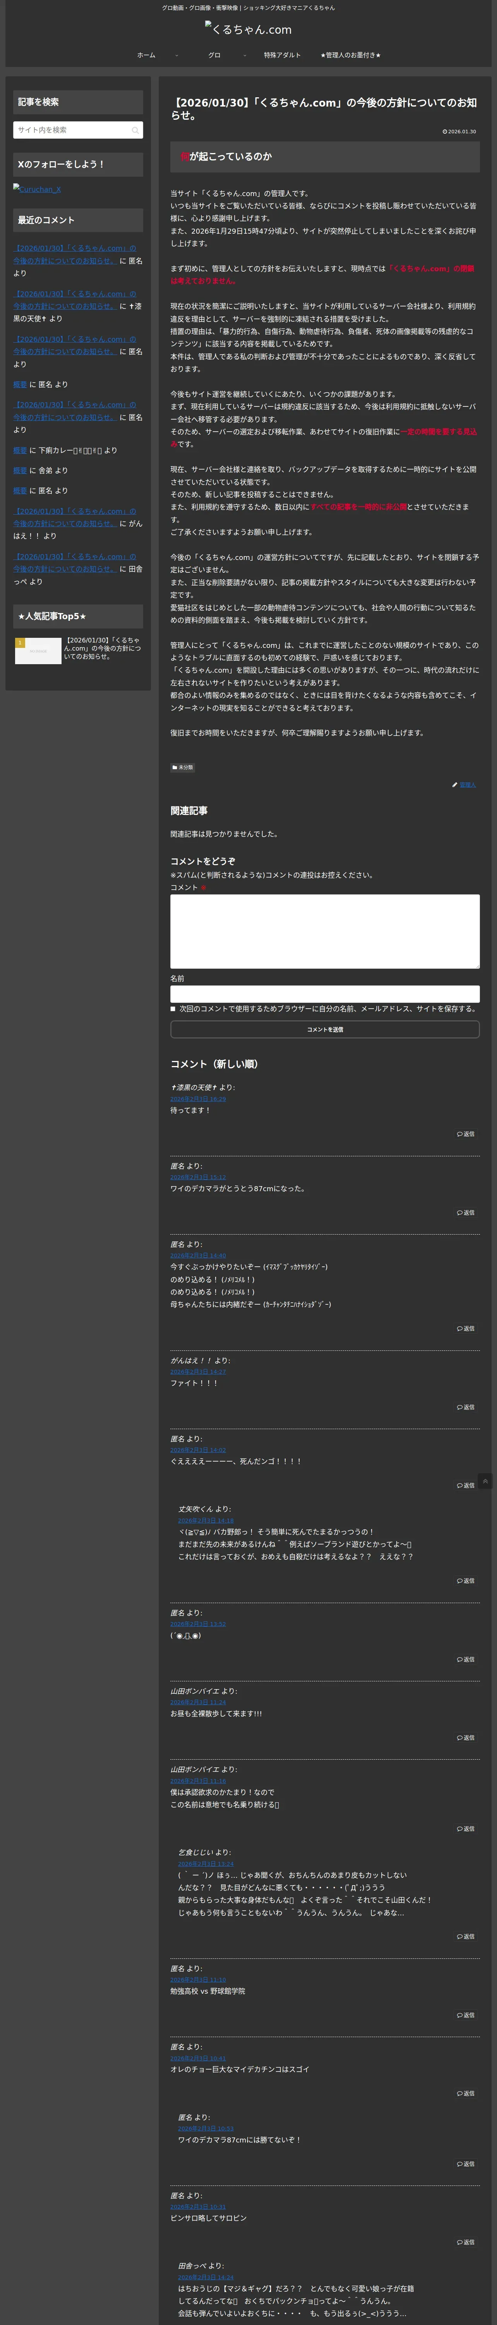Open 2026年2月3日 15:12 comment timestamp link
Viewport: 497px width, 2325px height.
[199, 1177]
